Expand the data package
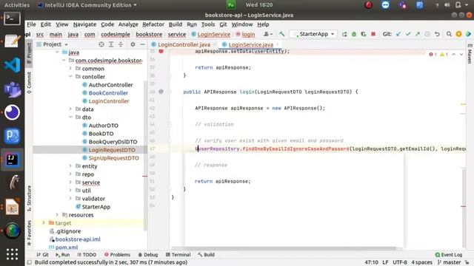 click(70, 109)
